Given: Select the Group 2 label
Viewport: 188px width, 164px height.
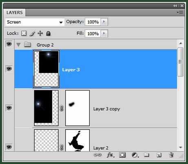Looking at the screenshot, I should pos(45,45).
